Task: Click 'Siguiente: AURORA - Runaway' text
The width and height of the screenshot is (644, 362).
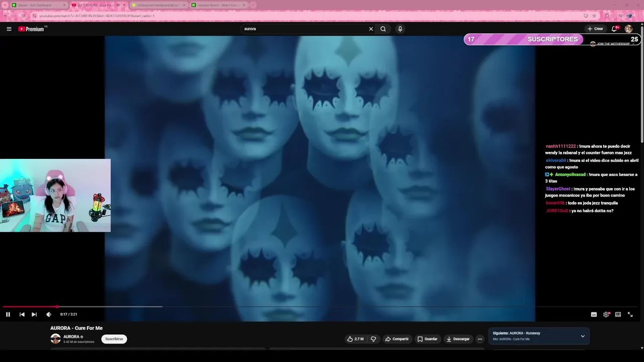Action: click(x=516, y=333)
